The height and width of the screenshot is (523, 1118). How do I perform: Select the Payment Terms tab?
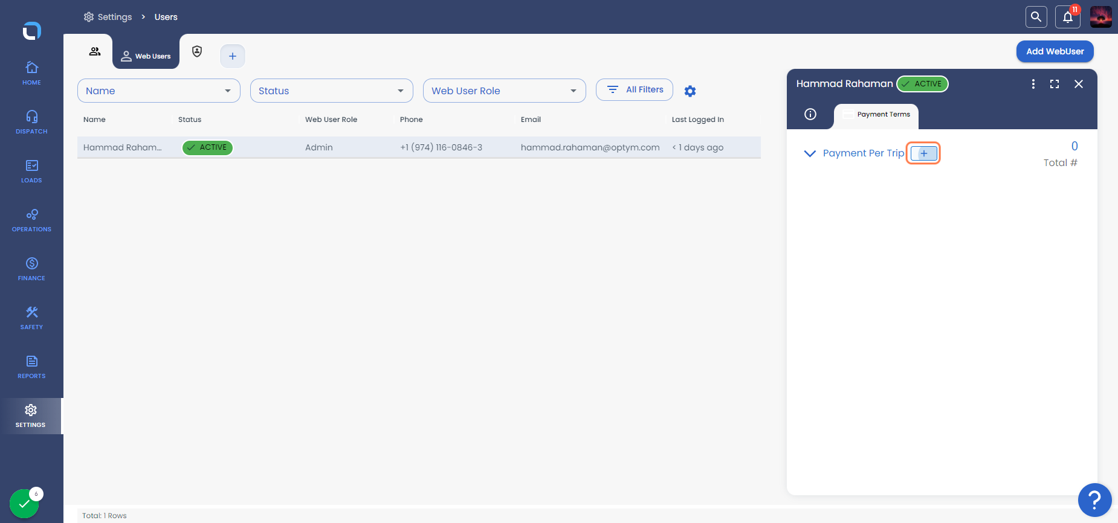tap(876, 115)
